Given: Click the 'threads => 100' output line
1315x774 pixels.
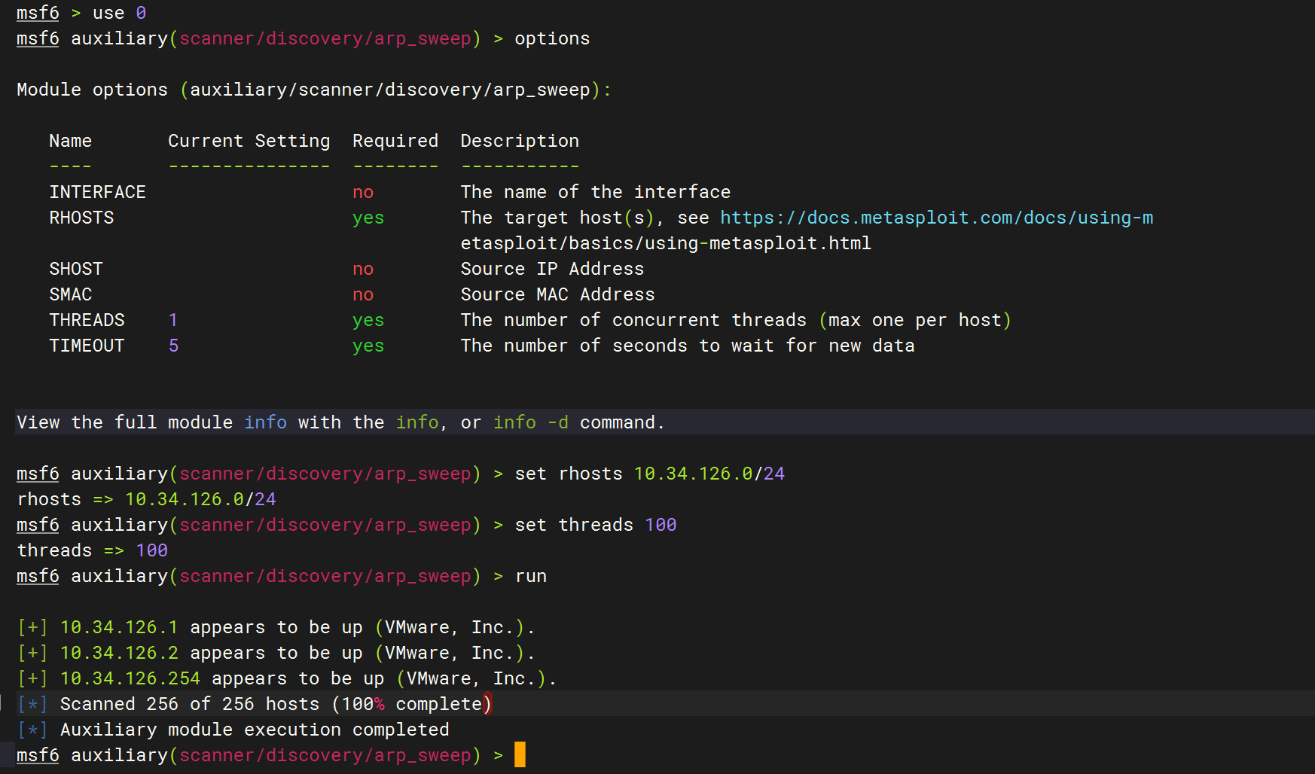Looking at the screenshot, I should tap(92, 550).
